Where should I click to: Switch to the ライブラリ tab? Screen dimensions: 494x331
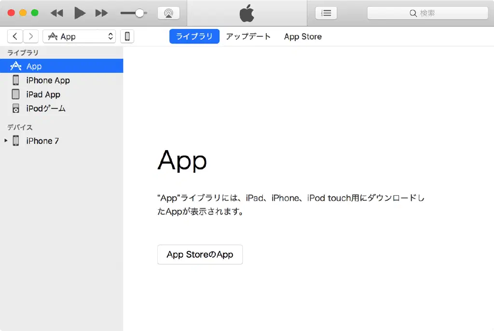[194, 36]
